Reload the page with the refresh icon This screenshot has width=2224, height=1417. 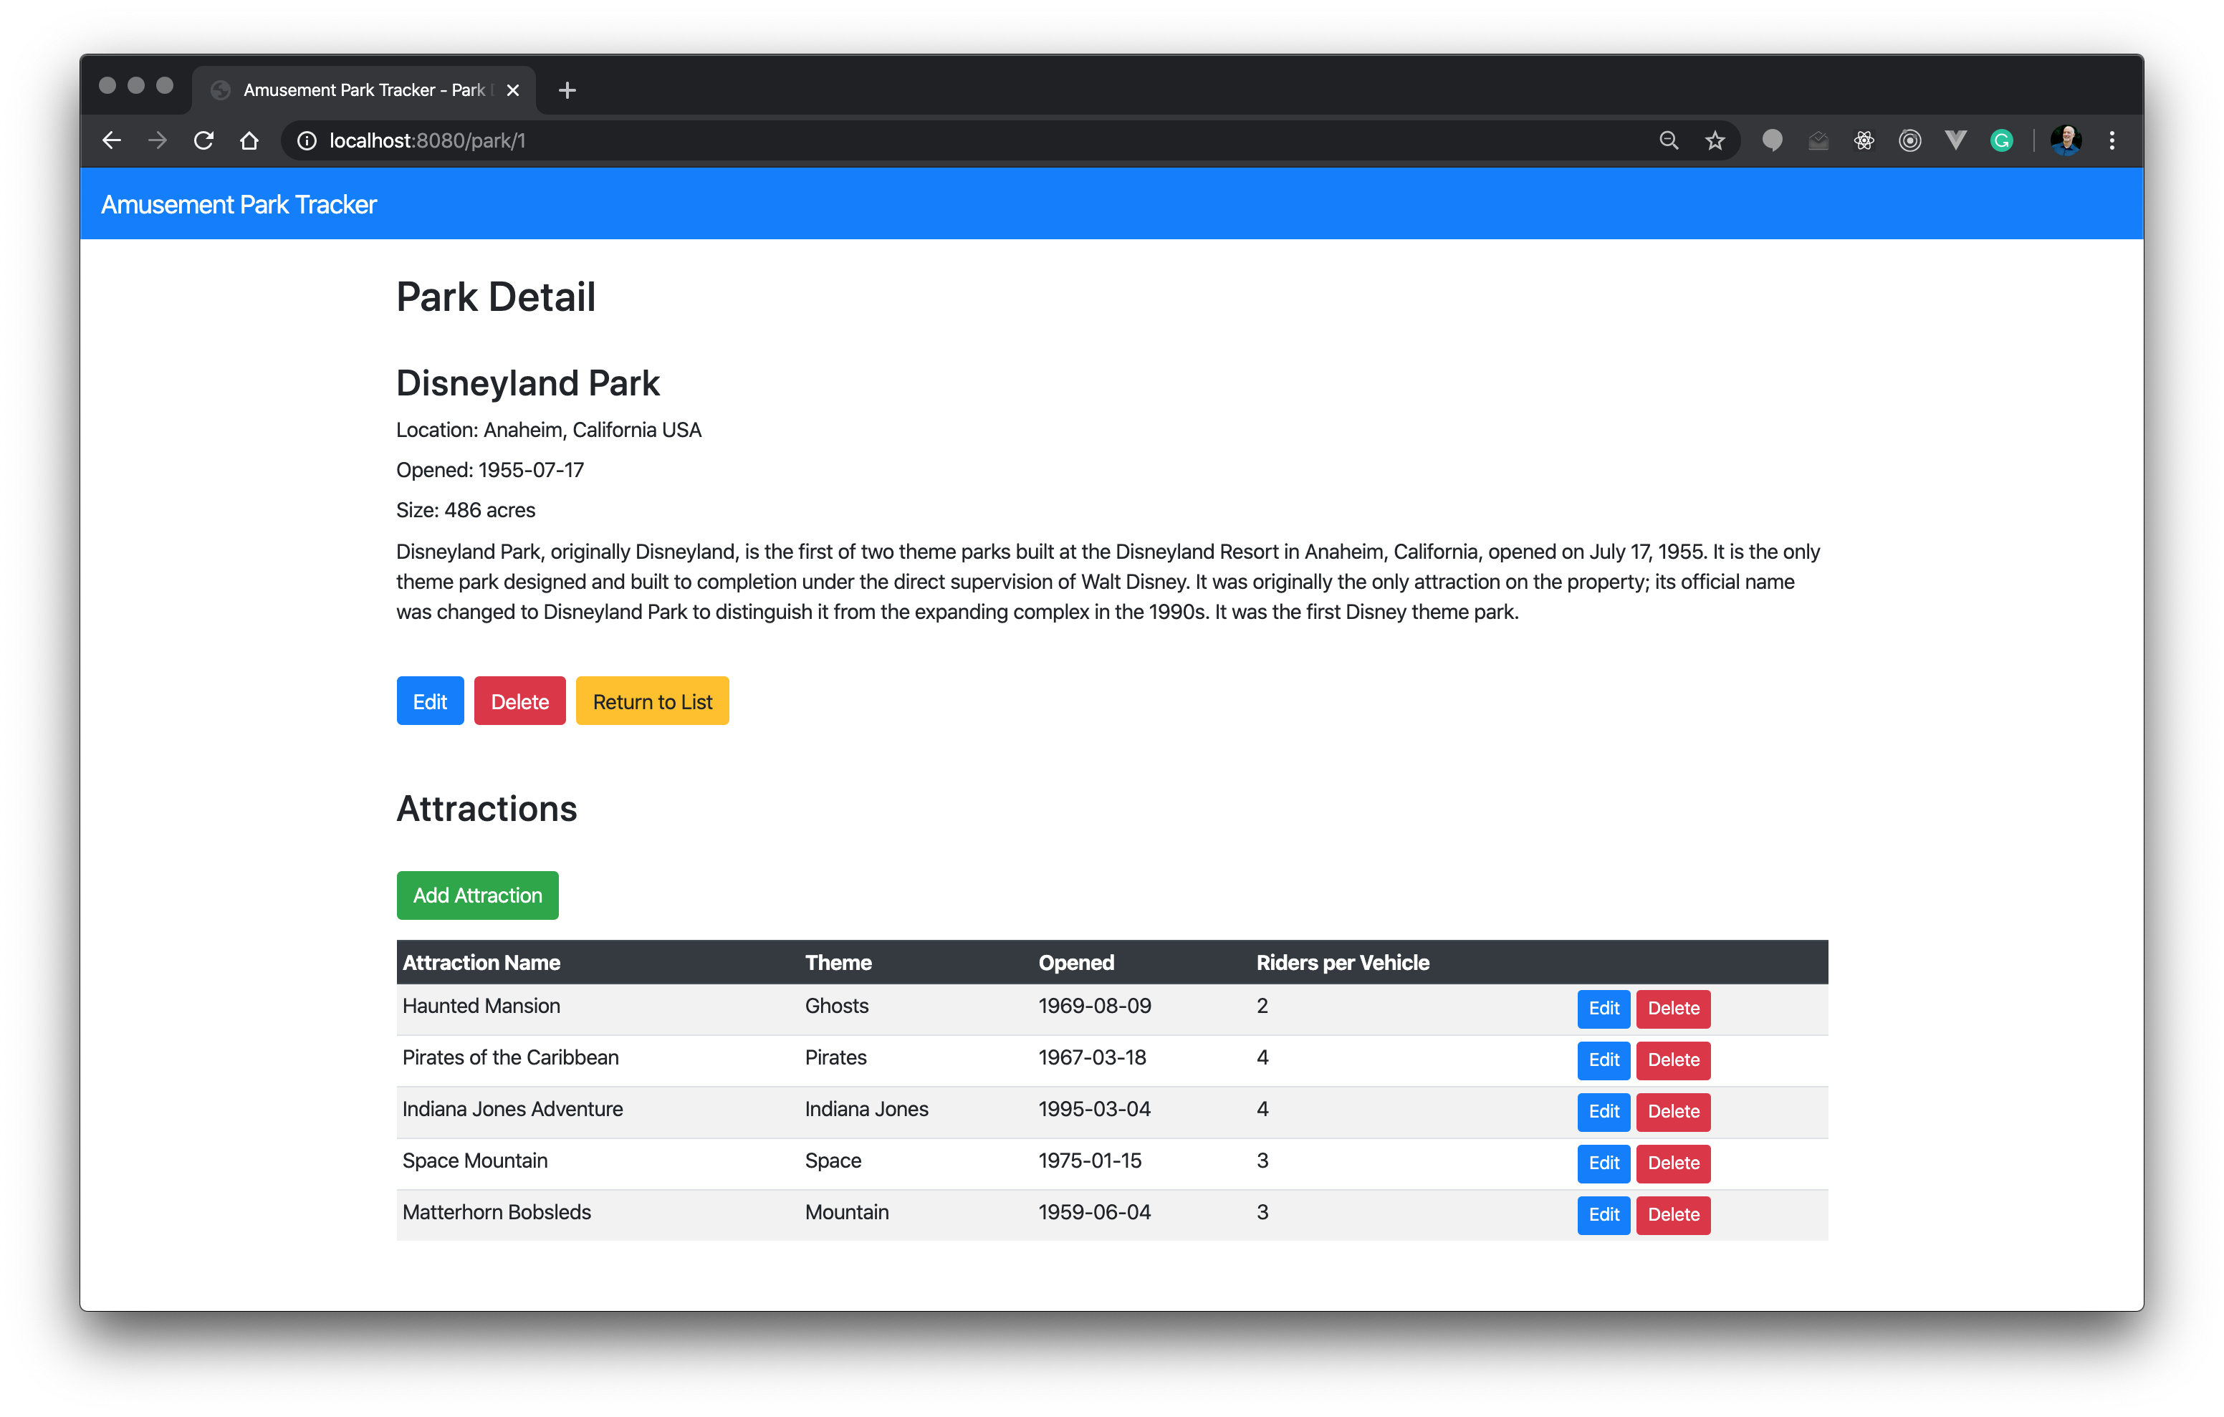[x=203, y=140]
